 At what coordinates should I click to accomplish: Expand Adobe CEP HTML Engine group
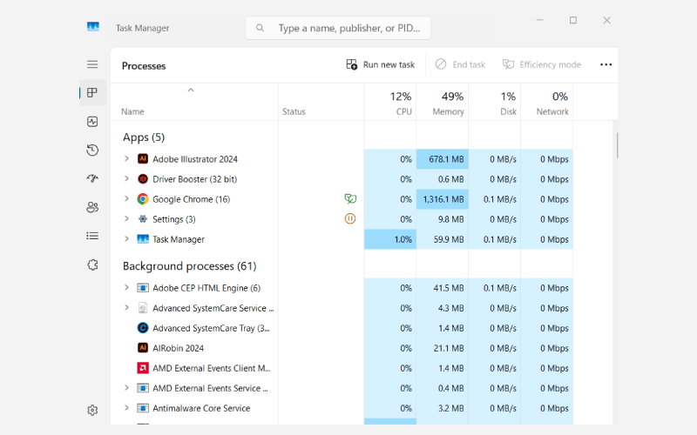point(126,288)
